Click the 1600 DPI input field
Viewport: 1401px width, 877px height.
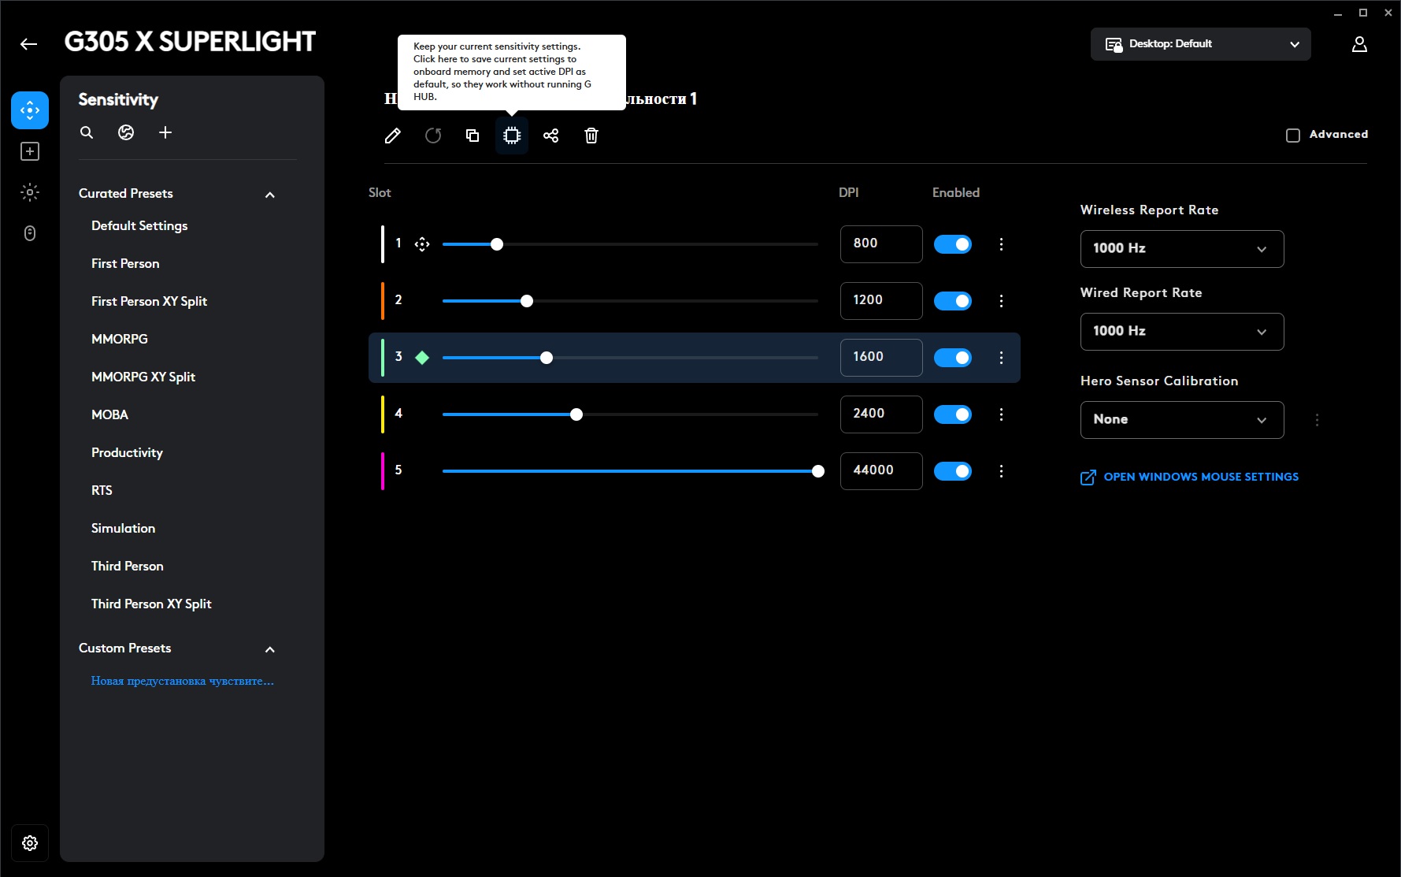point(881,358)
